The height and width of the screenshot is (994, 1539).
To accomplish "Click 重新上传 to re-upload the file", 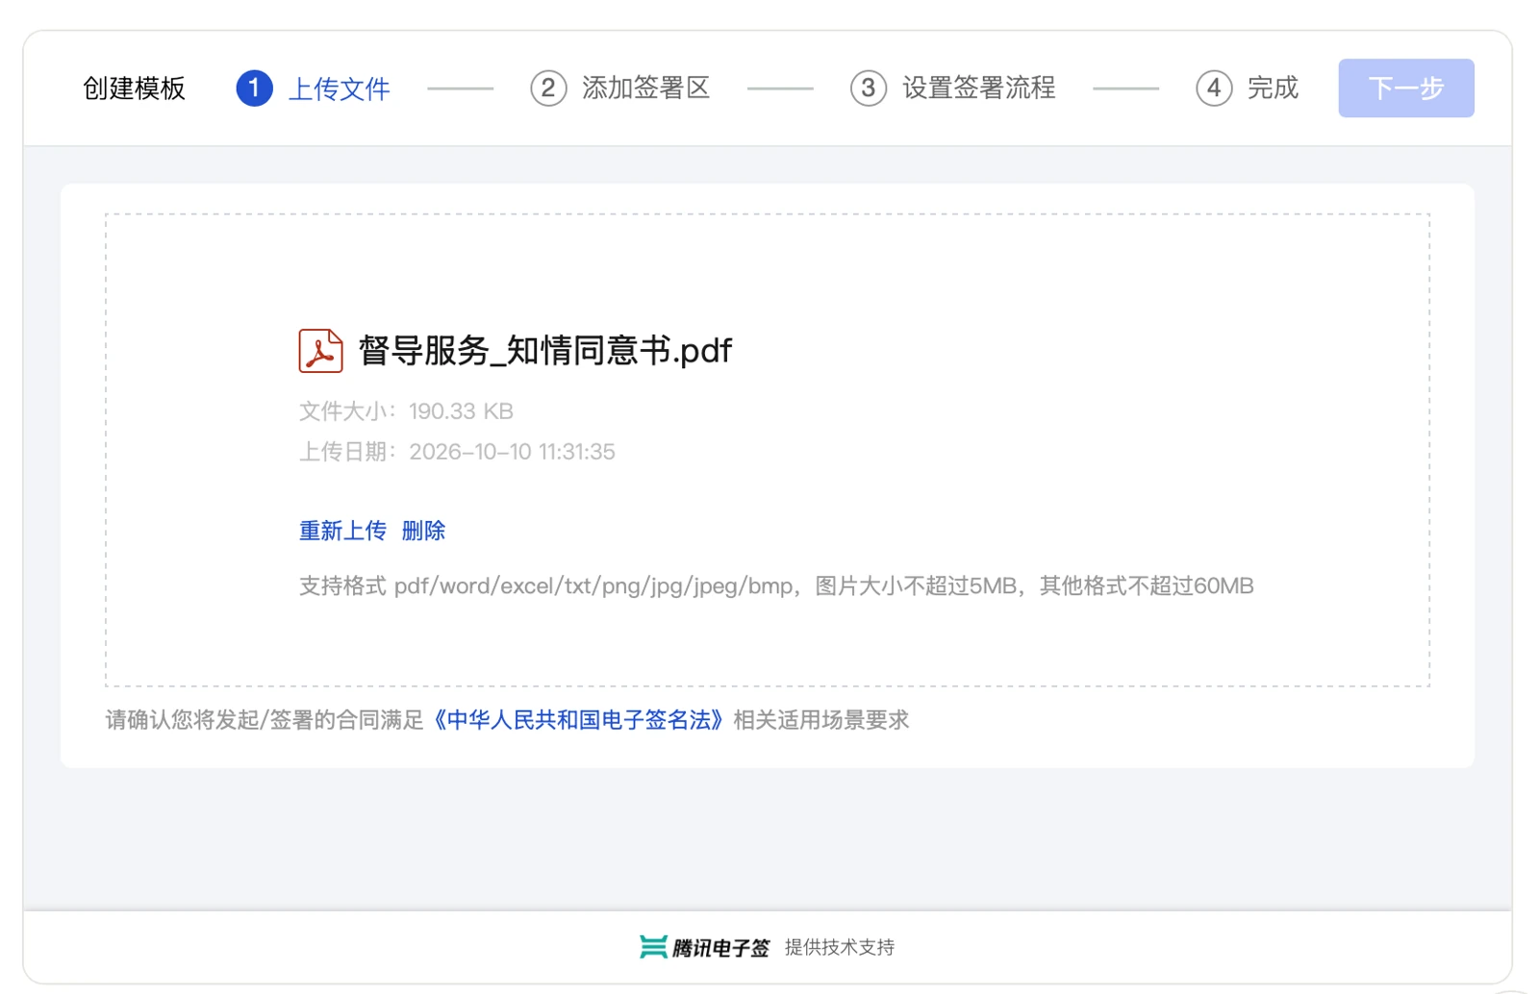I will coord(342,531).
